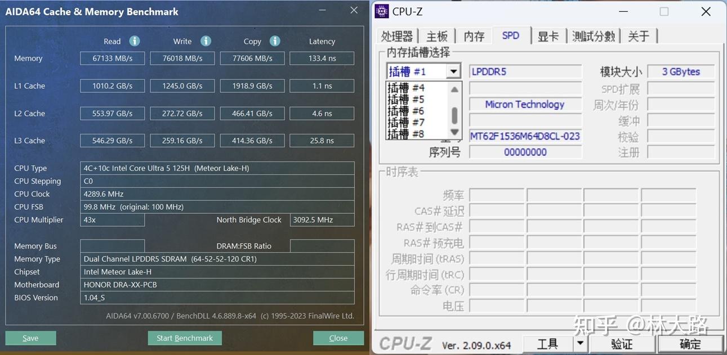Switch to the 内存 tab
727x355 pixels.
click(474, 36)
